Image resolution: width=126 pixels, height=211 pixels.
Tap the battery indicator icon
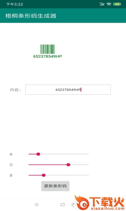117,4
